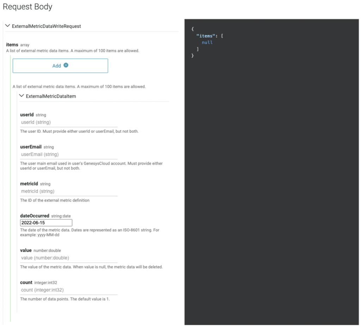Click the dateOccurred field showing 2022-06-15
361x327 pixels.
click(46, 223)
